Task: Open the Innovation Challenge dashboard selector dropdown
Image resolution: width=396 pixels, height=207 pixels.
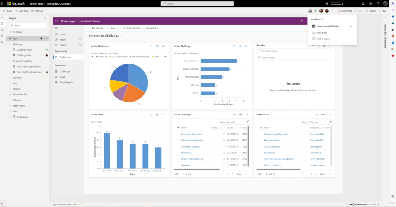Action: (121, 36)
